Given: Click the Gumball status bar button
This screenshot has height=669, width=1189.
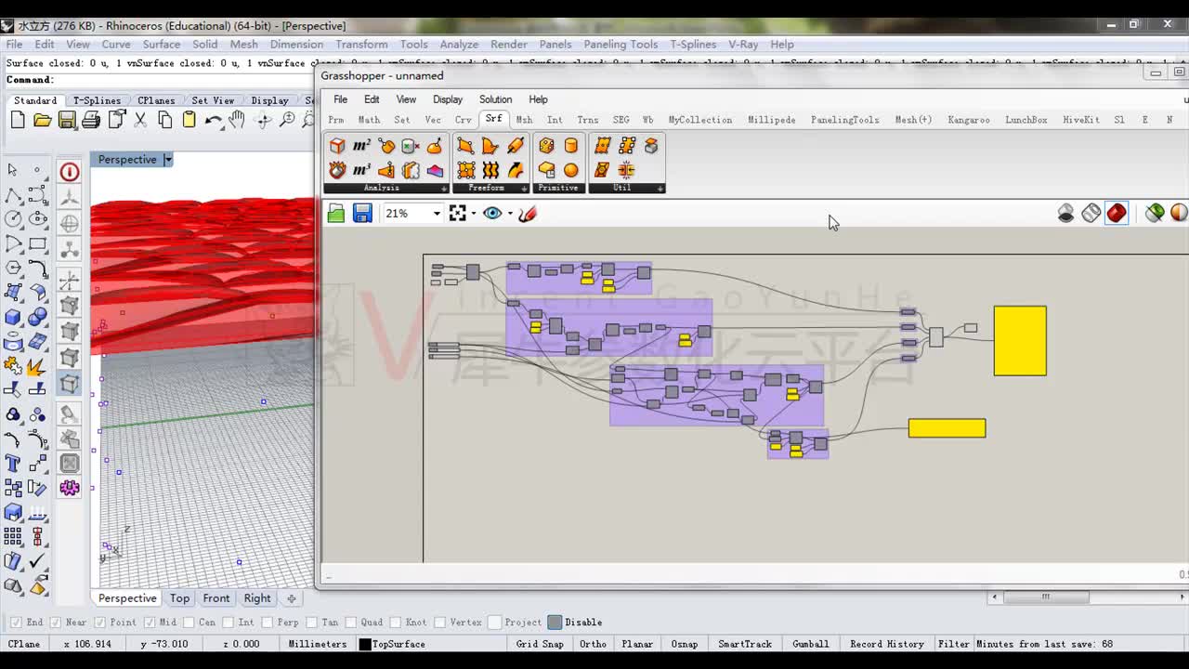Looking at the screenshot, I should click(x=811, y=644).
